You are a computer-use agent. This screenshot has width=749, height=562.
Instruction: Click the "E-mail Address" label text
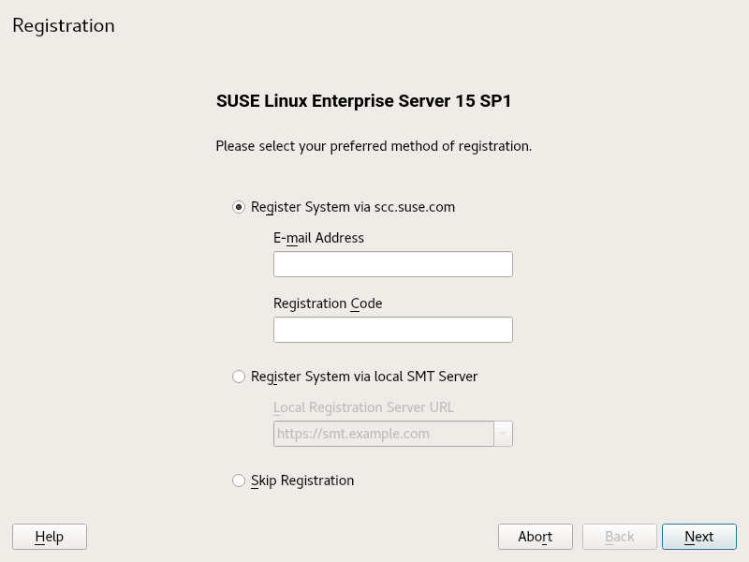pos(318,238)
